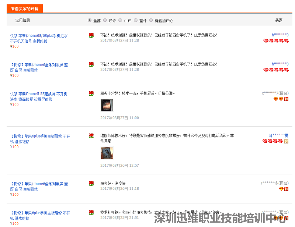Screen dimensions: 295x227
Task: Select the 有追加评论 radio button
Action: 151,20
